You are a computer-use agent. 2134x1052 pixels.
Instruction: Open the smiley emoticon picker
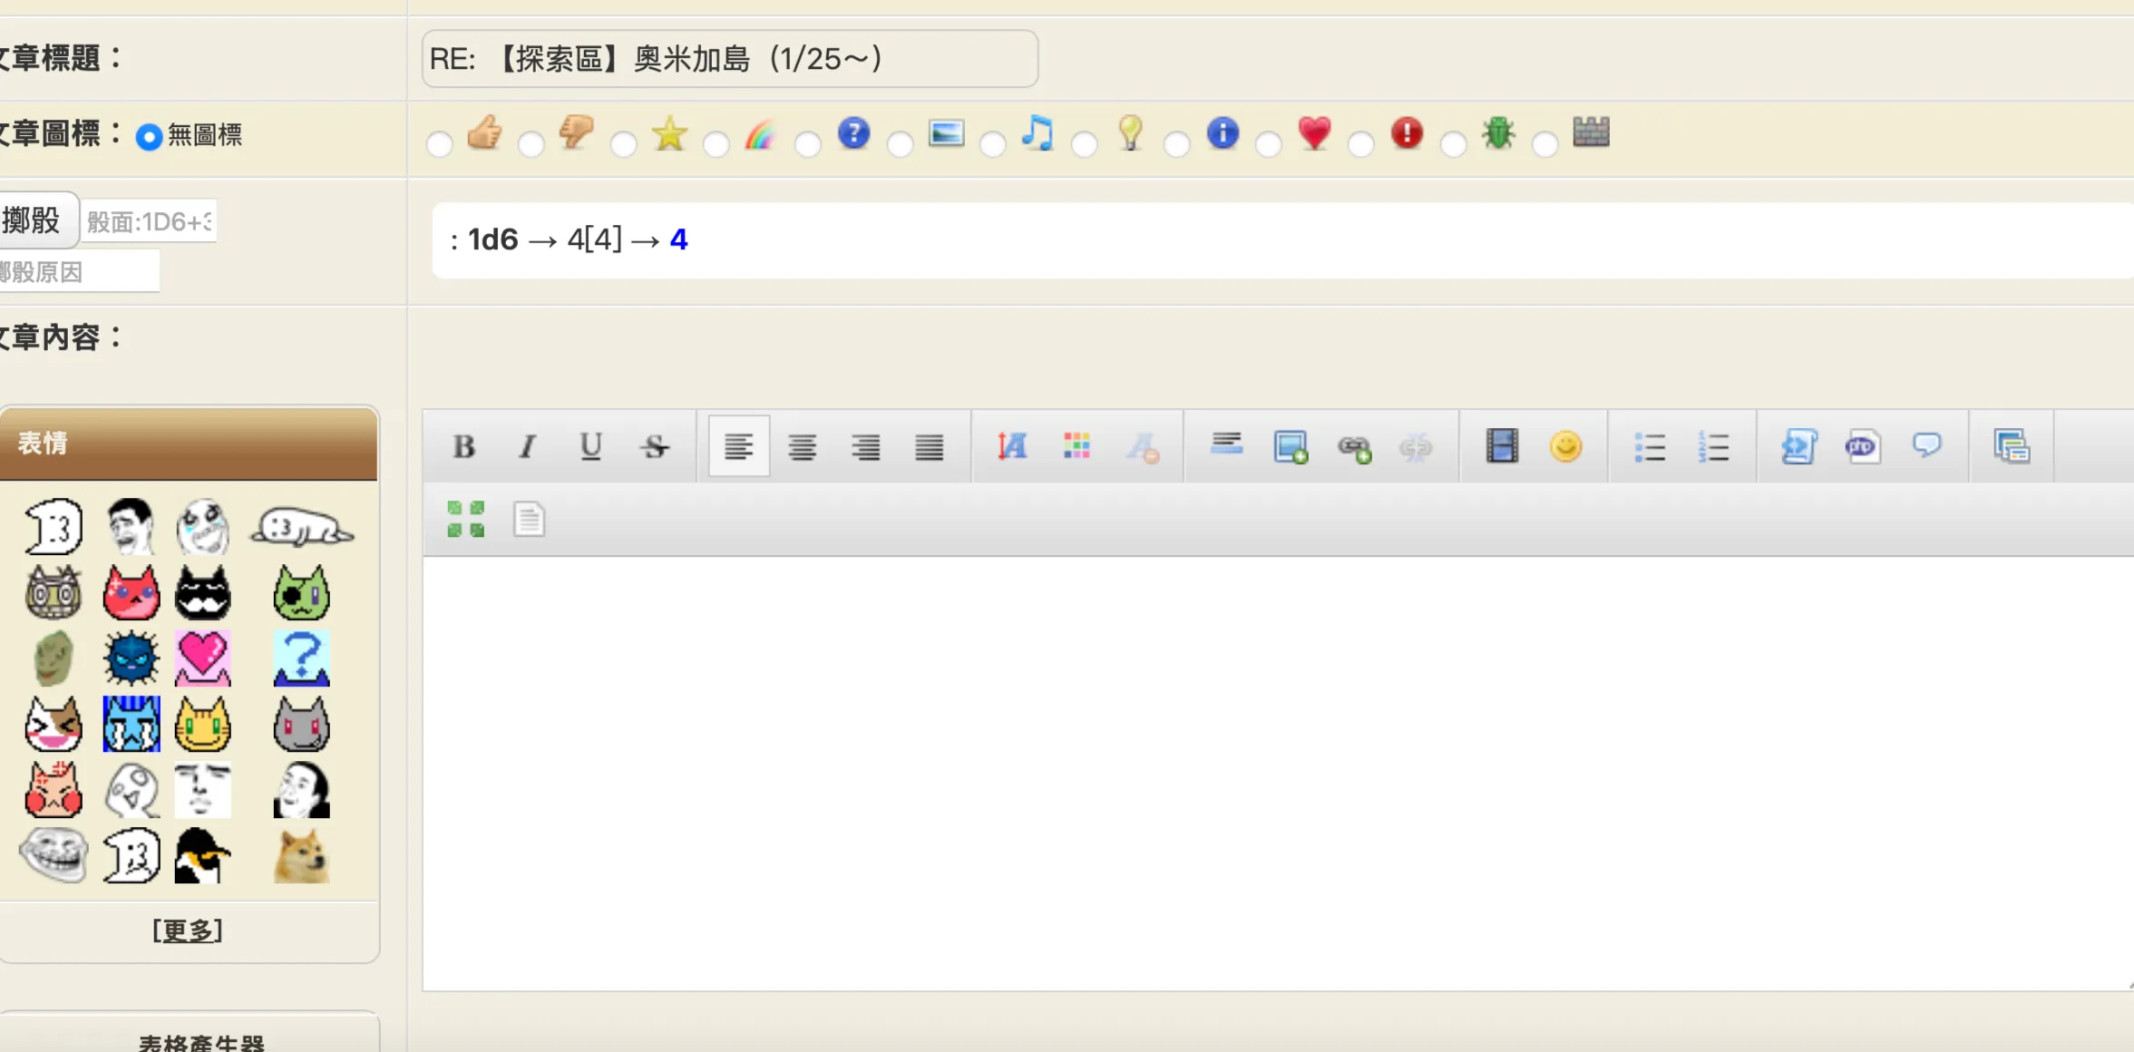point(1565,446)
